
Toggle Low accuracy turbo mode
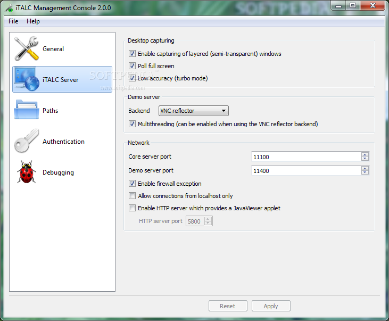[x=132, y=78]
